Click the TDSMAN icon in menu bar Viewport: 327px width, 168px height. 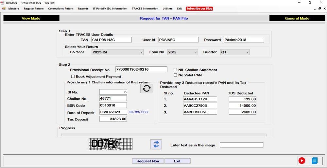4,9
